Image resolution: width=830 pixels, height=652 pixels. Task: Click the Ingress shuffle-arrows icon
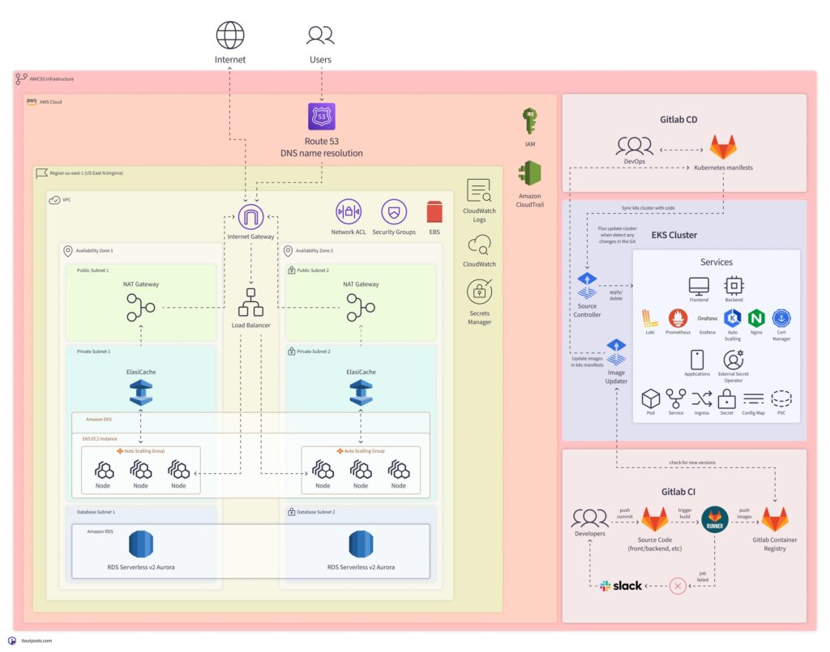coord(702,398)
